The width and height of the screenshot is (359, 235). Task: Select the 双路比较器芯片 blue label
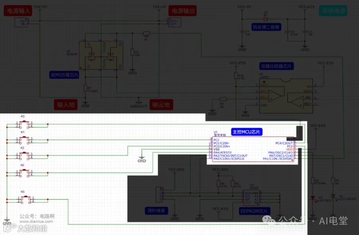[x=276, y=66]
